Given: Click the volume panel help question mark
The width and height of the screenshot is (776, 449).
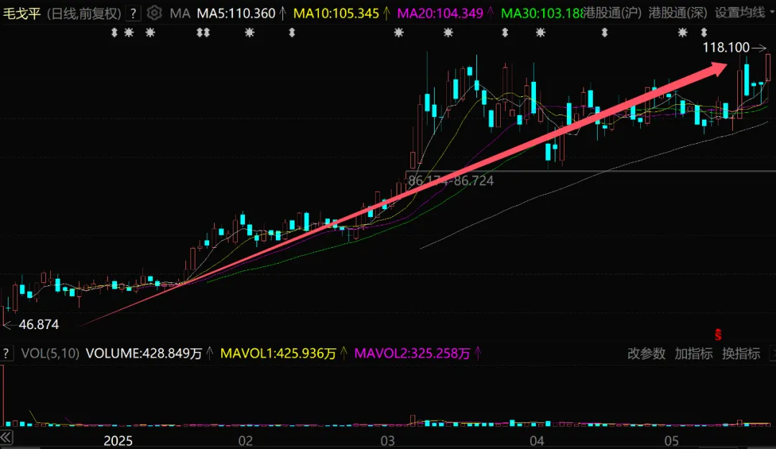Looking at the screenshot, I should tap(6, 353).
